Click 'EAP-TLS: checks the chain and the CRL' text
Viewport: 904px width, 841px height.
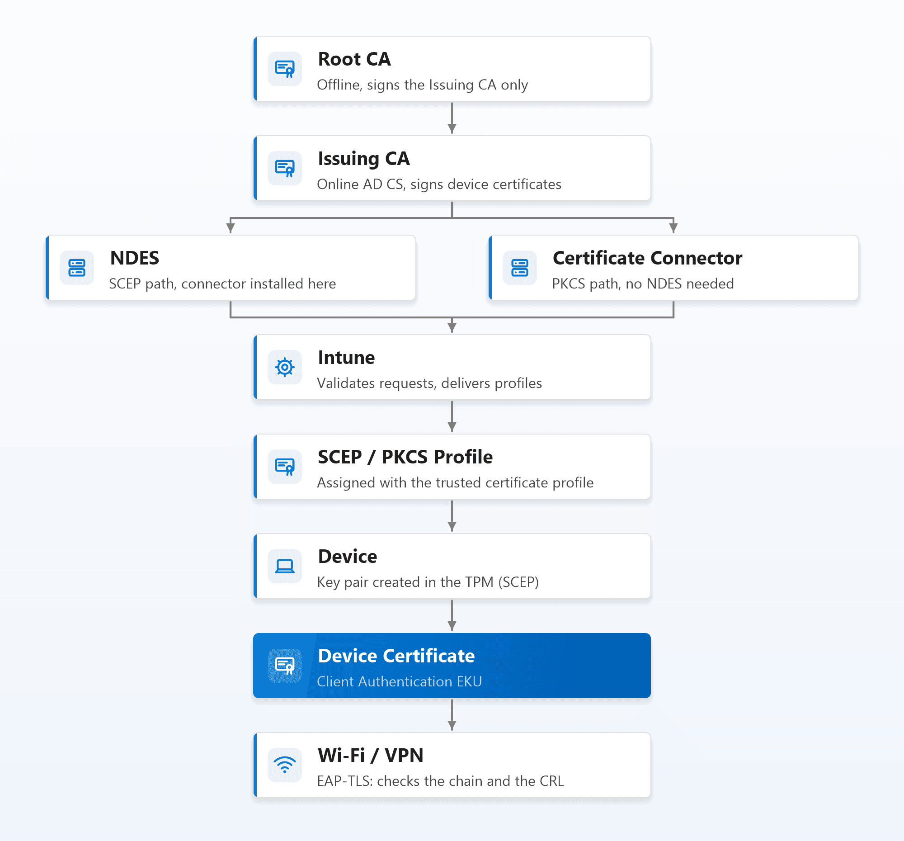point(440,781)
